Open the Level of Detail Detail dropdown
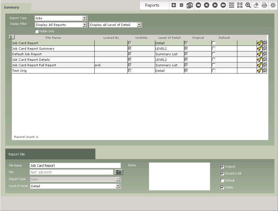Viewport: 278px width, 211px height. click(x=118, y=186)
